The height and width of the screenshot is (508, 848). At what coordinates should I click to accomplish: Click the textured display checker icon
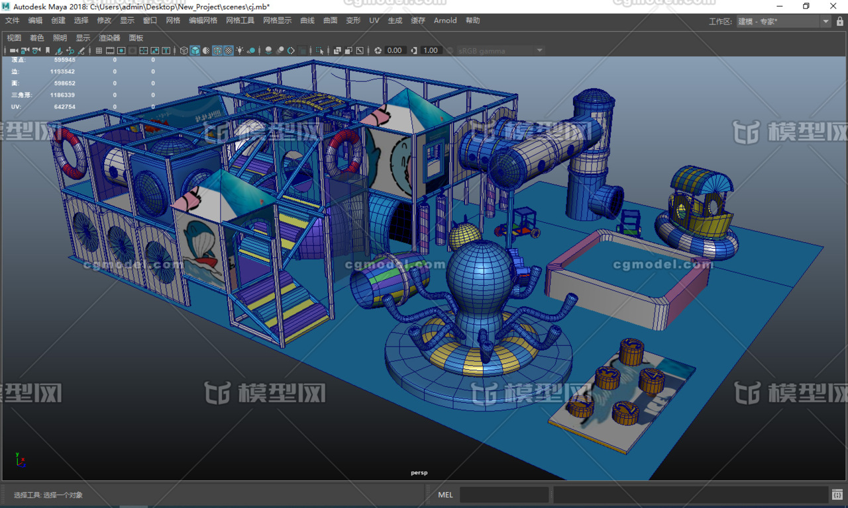pos(229,50)
